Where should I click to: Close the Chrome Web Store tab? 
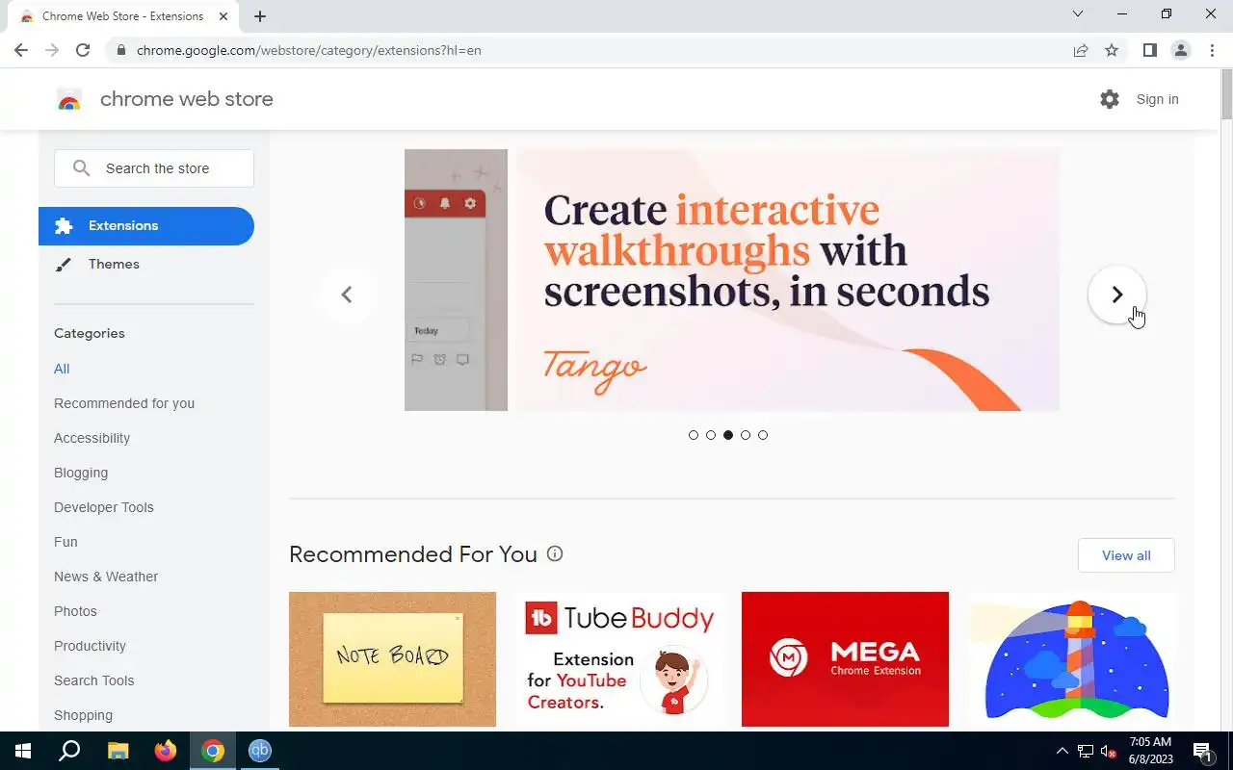(223, 16)
